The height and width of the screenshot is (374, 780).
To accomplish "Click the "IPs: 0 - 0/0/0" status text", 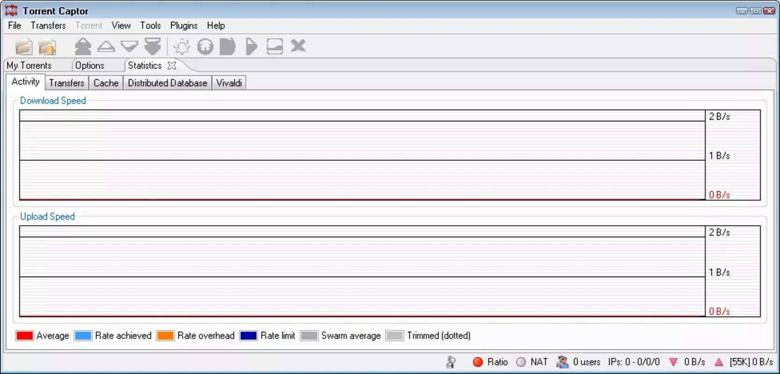I will [634, 362].
